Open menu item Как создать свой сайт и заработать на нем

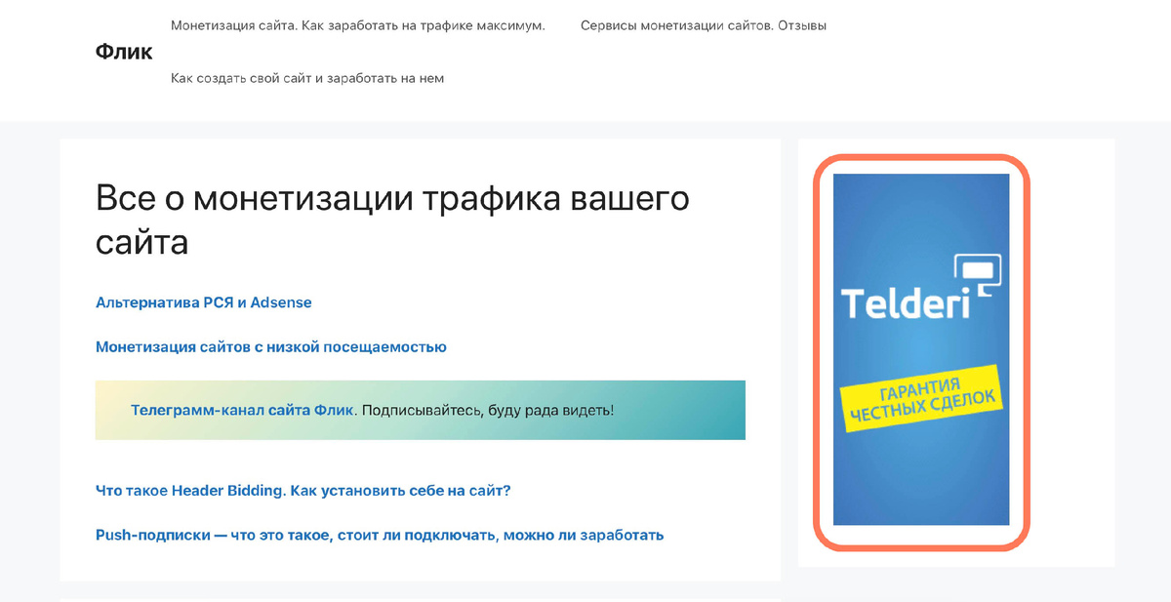pos(307,78)
